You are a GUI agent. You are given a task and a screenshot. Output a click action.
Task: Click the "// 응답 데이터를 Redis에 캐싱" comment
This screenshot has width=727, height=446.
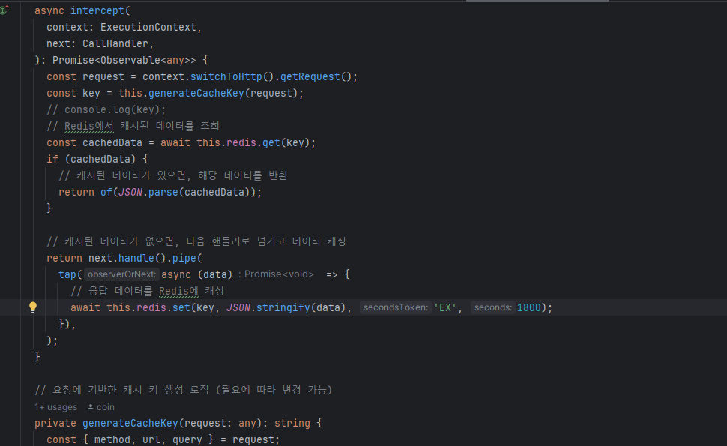coord(147,291)
